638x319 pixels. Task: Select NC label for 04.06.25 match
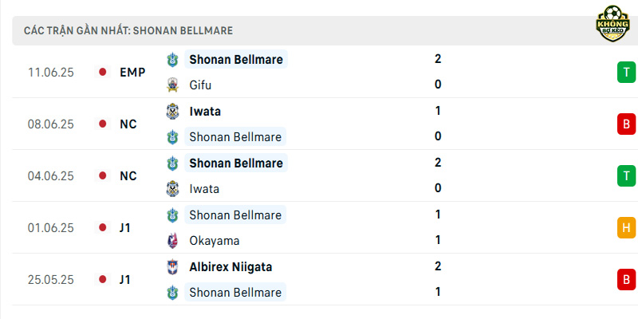coord(128,175)
